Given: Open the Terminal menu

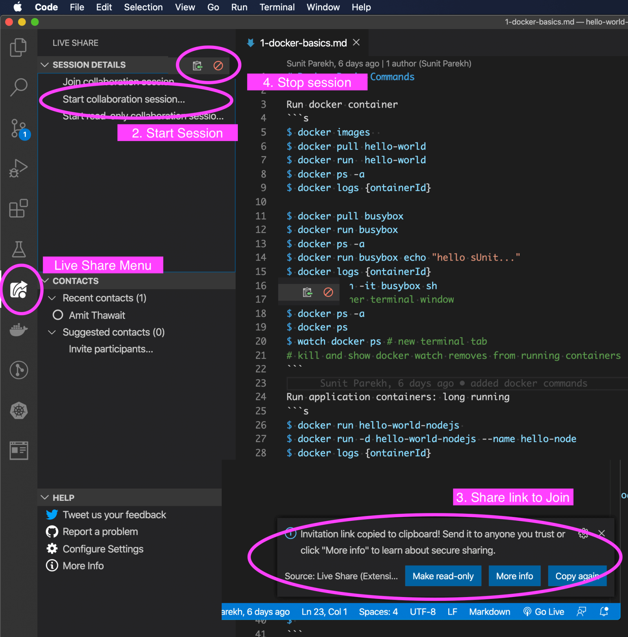Looking at the screenshot, I should pyautogui.click(x=277, y=7).
